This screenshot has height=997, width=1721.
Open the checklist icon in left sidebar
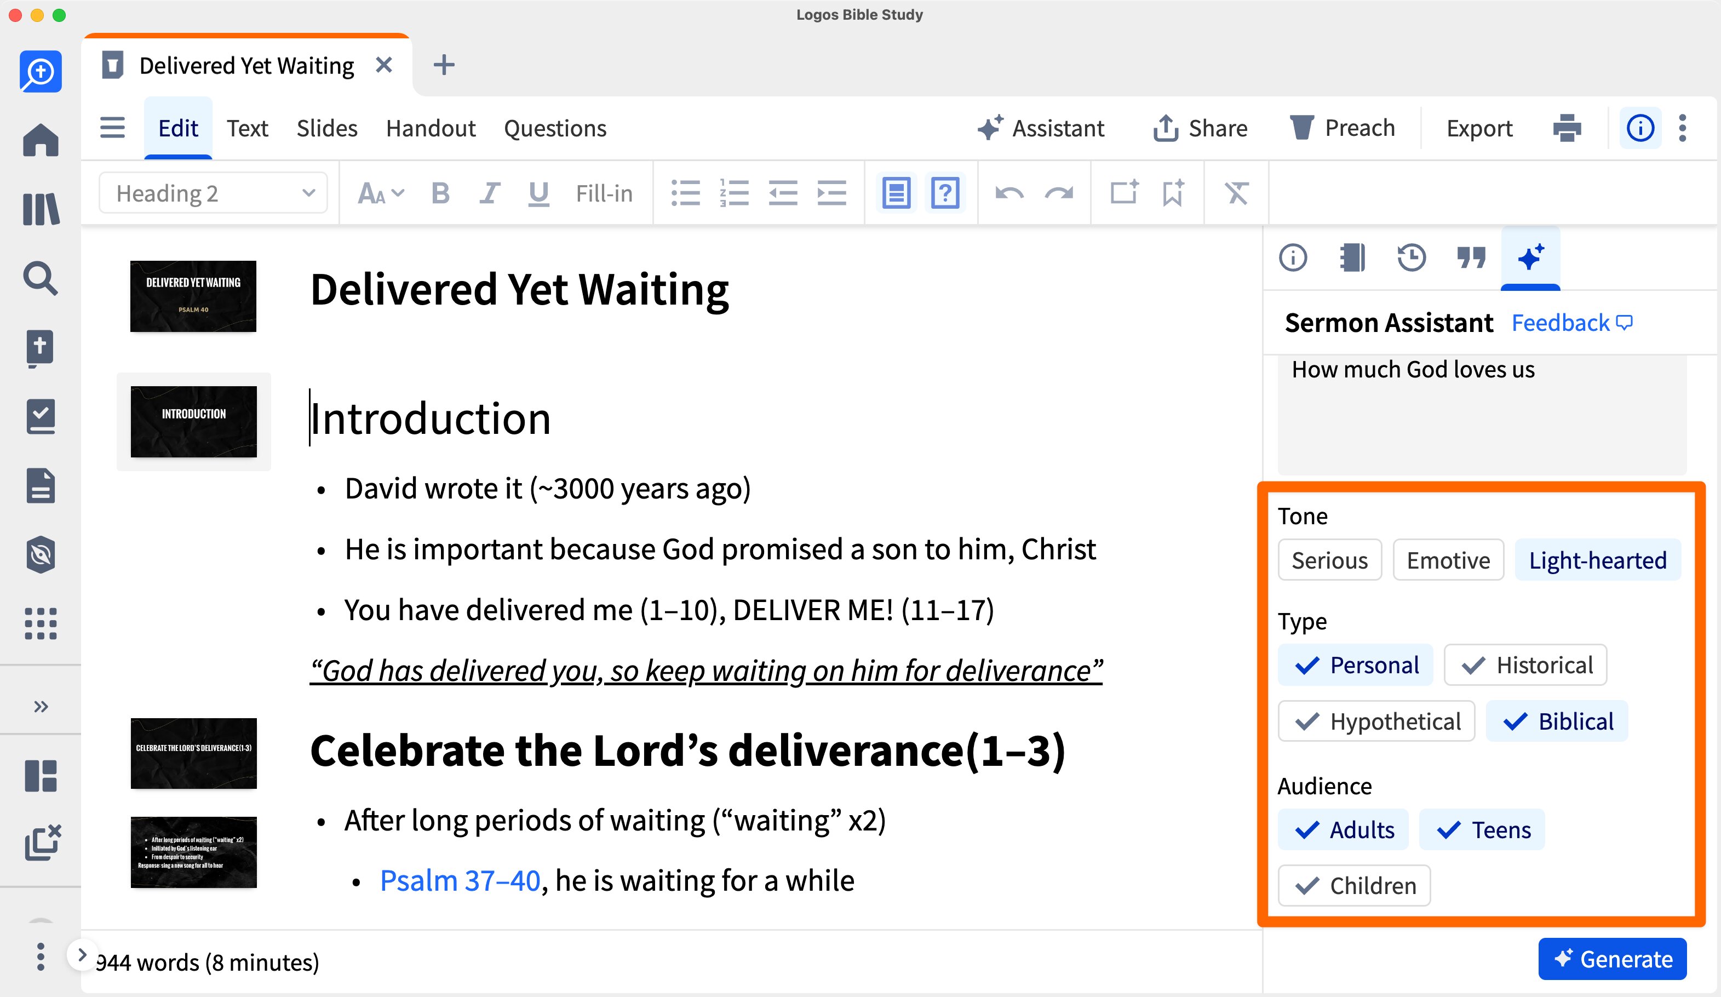point(41,416)
